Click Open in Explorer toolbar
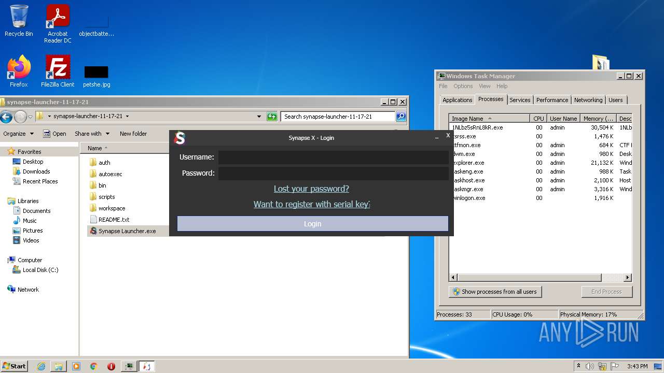The image size is (664, 373). pyautogui.click(x=54, y=134)
